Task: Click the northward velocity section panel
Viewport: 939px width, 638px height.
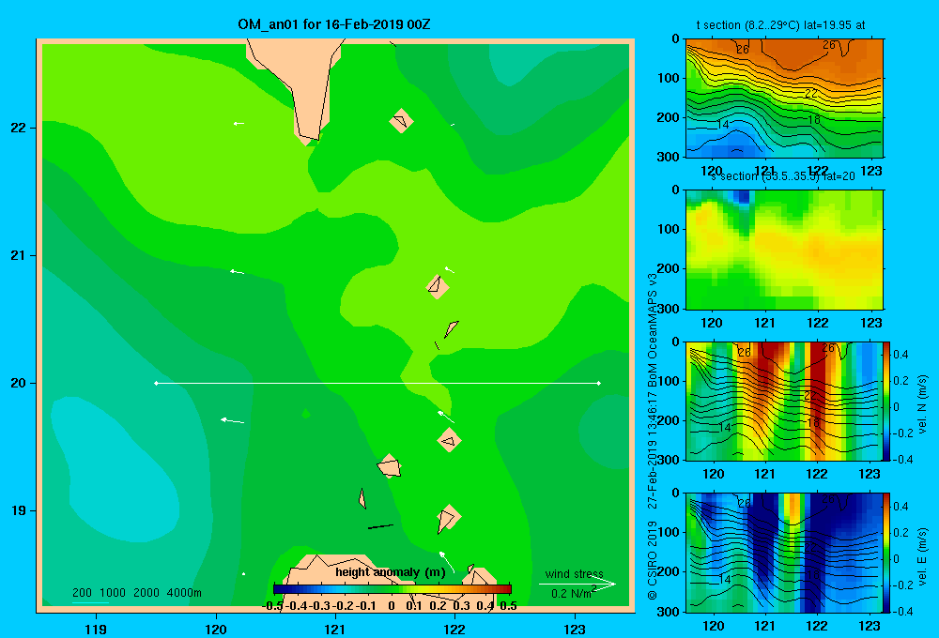Action: pos(784,401)
